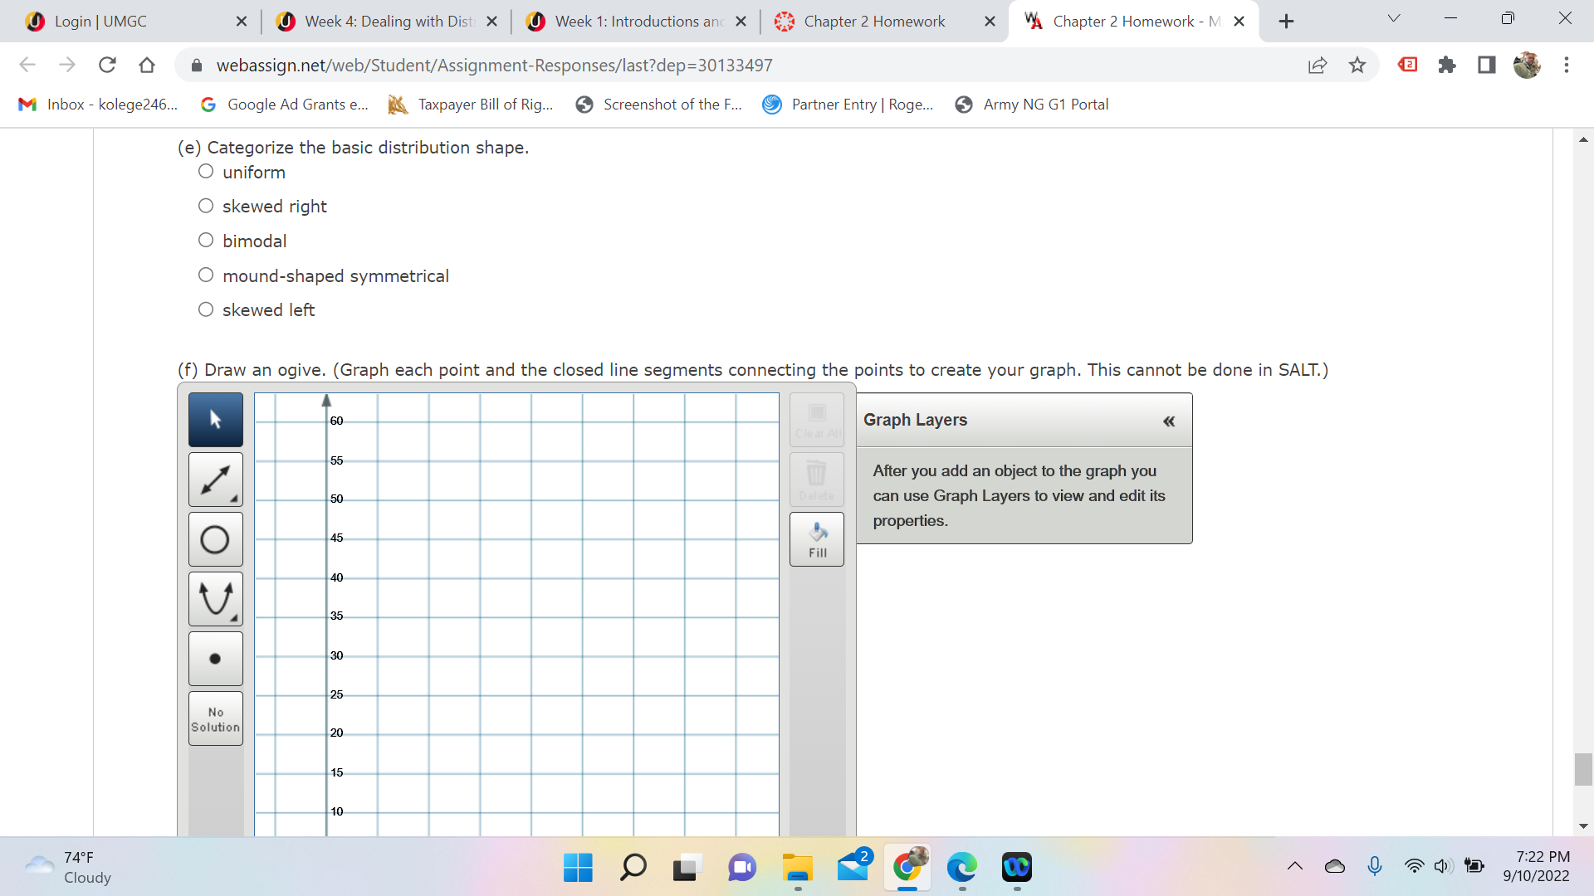1594x896 pixels.
Task: Select the circle drawing tool
Action: 215,539
